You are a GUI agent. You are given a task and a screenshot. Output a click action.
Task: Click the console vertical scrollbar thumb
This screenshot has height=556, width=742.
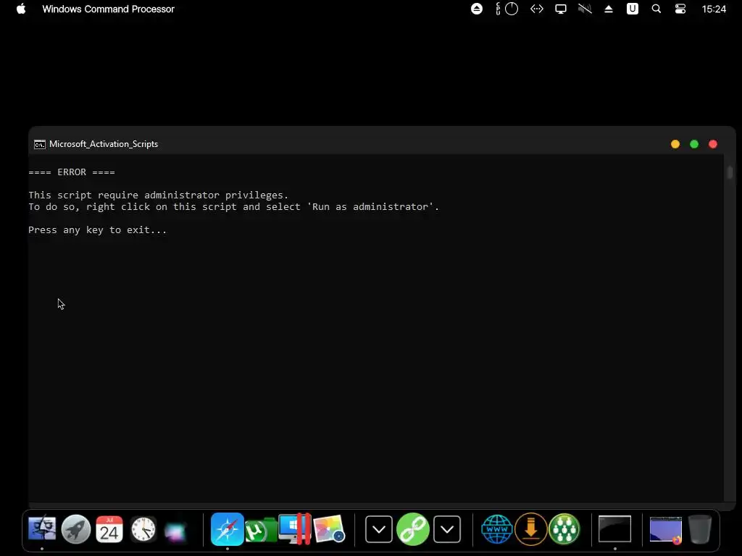730,172
